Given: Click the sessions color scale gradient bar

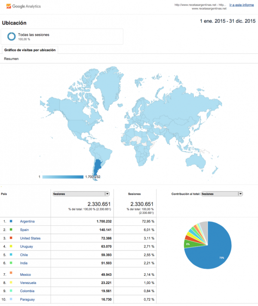Looking at the screenshot, I should (x=63, y=177).
